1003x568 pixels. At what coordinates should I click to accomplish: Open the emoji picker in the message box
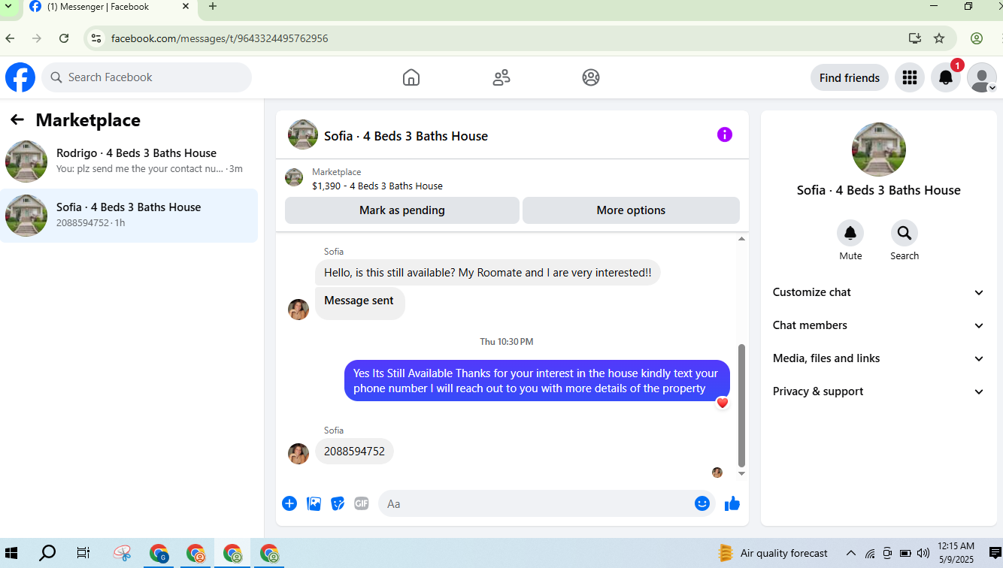pos(702,503)
